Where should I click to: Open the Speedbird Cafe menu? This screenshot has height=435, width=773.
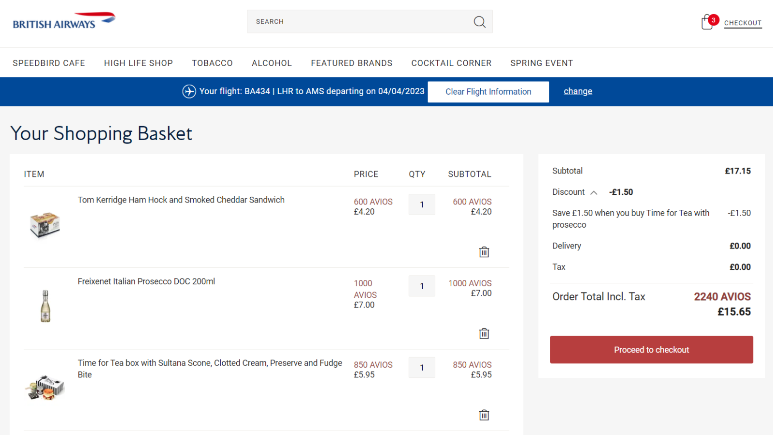(49, 63)
